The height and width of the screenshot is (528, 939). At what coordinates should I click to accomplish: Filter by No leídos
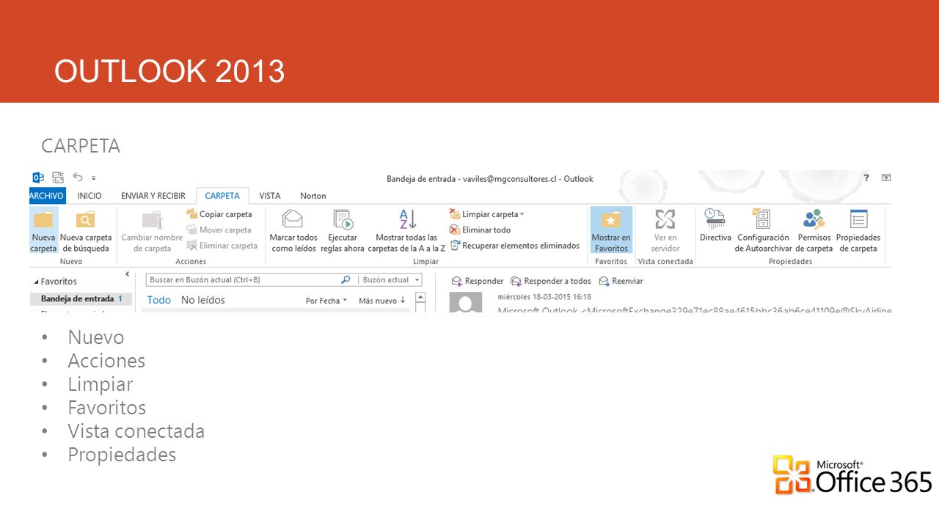point(203,300)
